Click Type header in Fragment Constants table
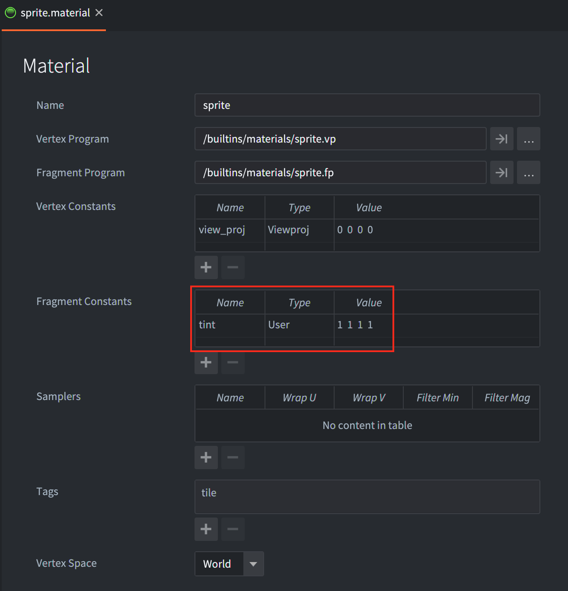 pos(299,302)
